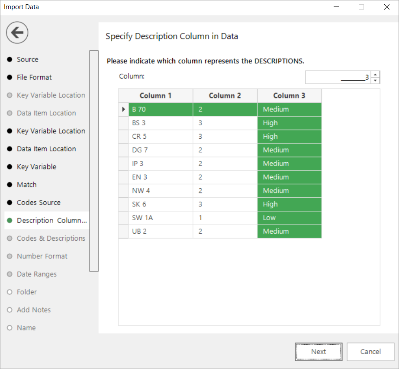Close the Import Data window

pyautogui.click(x=386, y=7)
